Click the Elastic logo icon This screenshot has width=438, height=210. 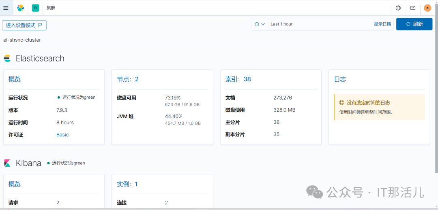click(x=20, y=8)
